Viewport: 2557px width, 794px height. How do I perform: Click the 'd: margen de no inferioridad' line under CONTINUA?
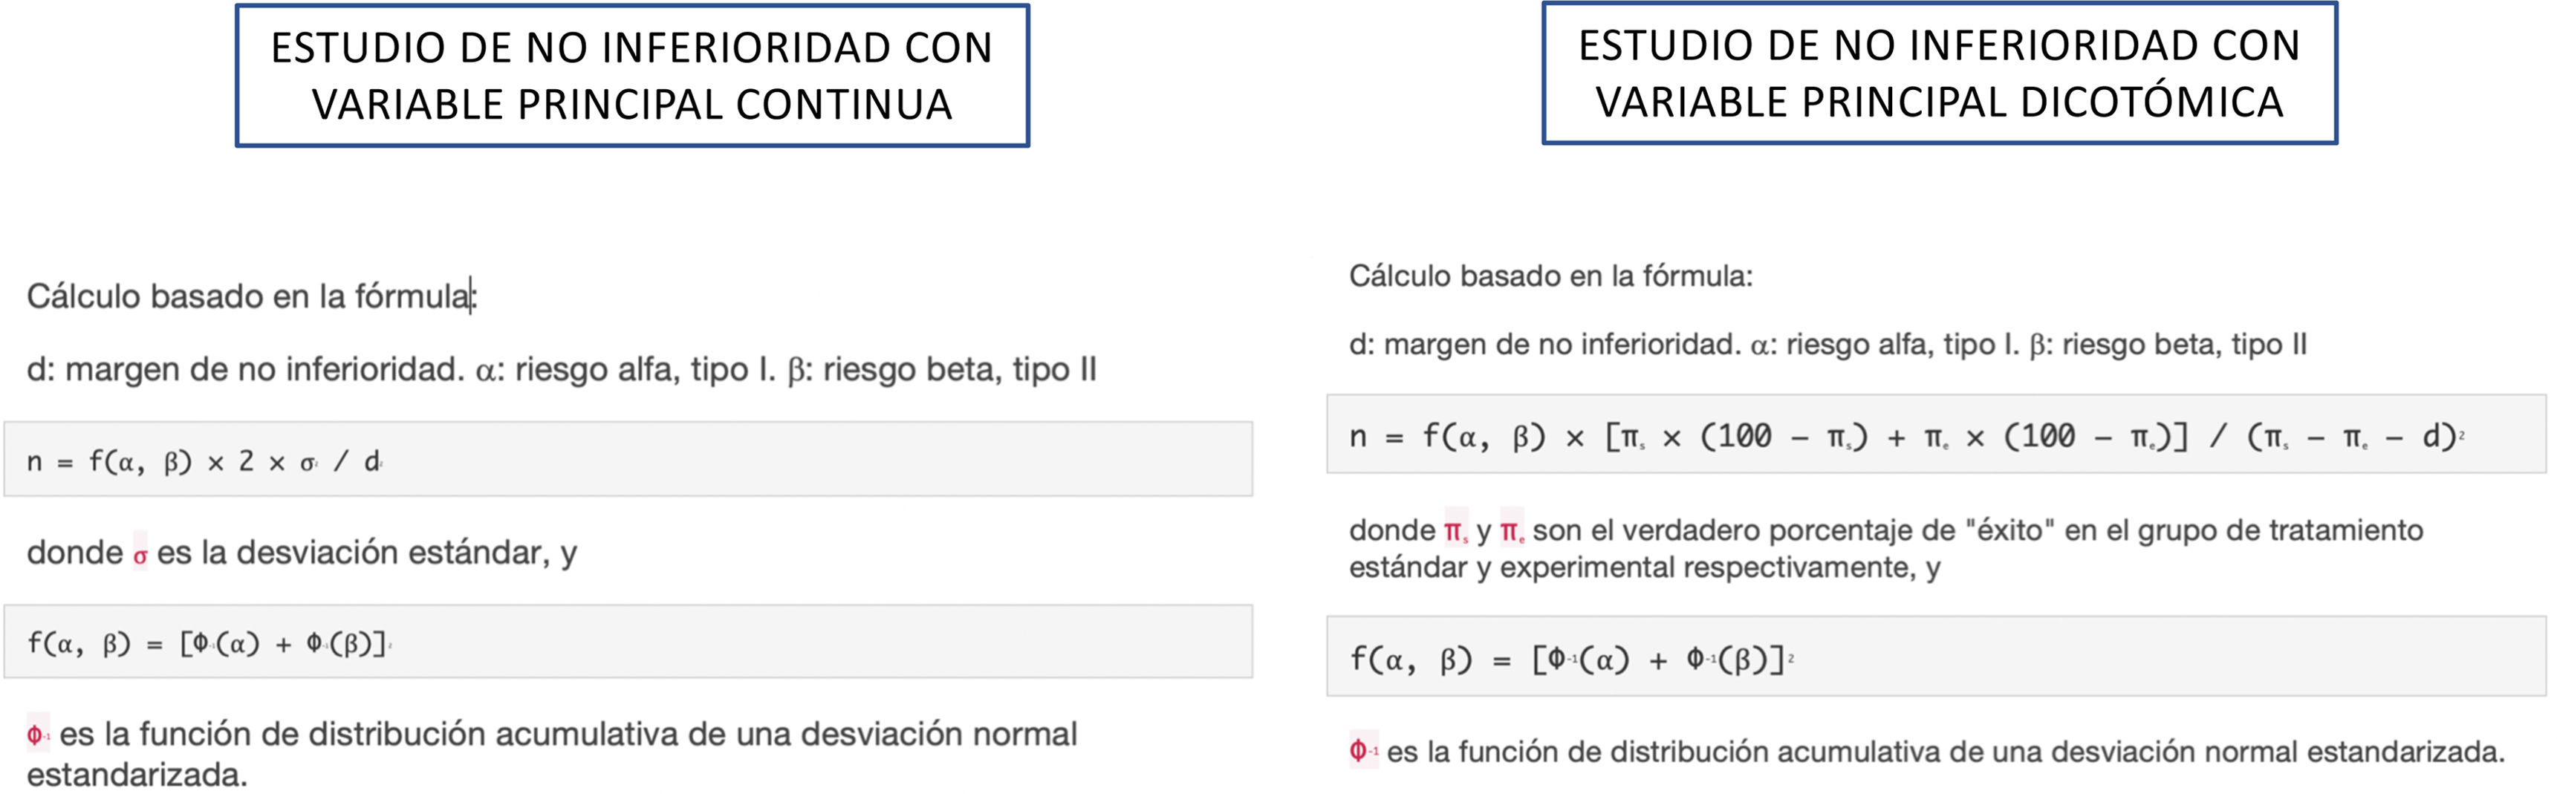tap(561, 369)
